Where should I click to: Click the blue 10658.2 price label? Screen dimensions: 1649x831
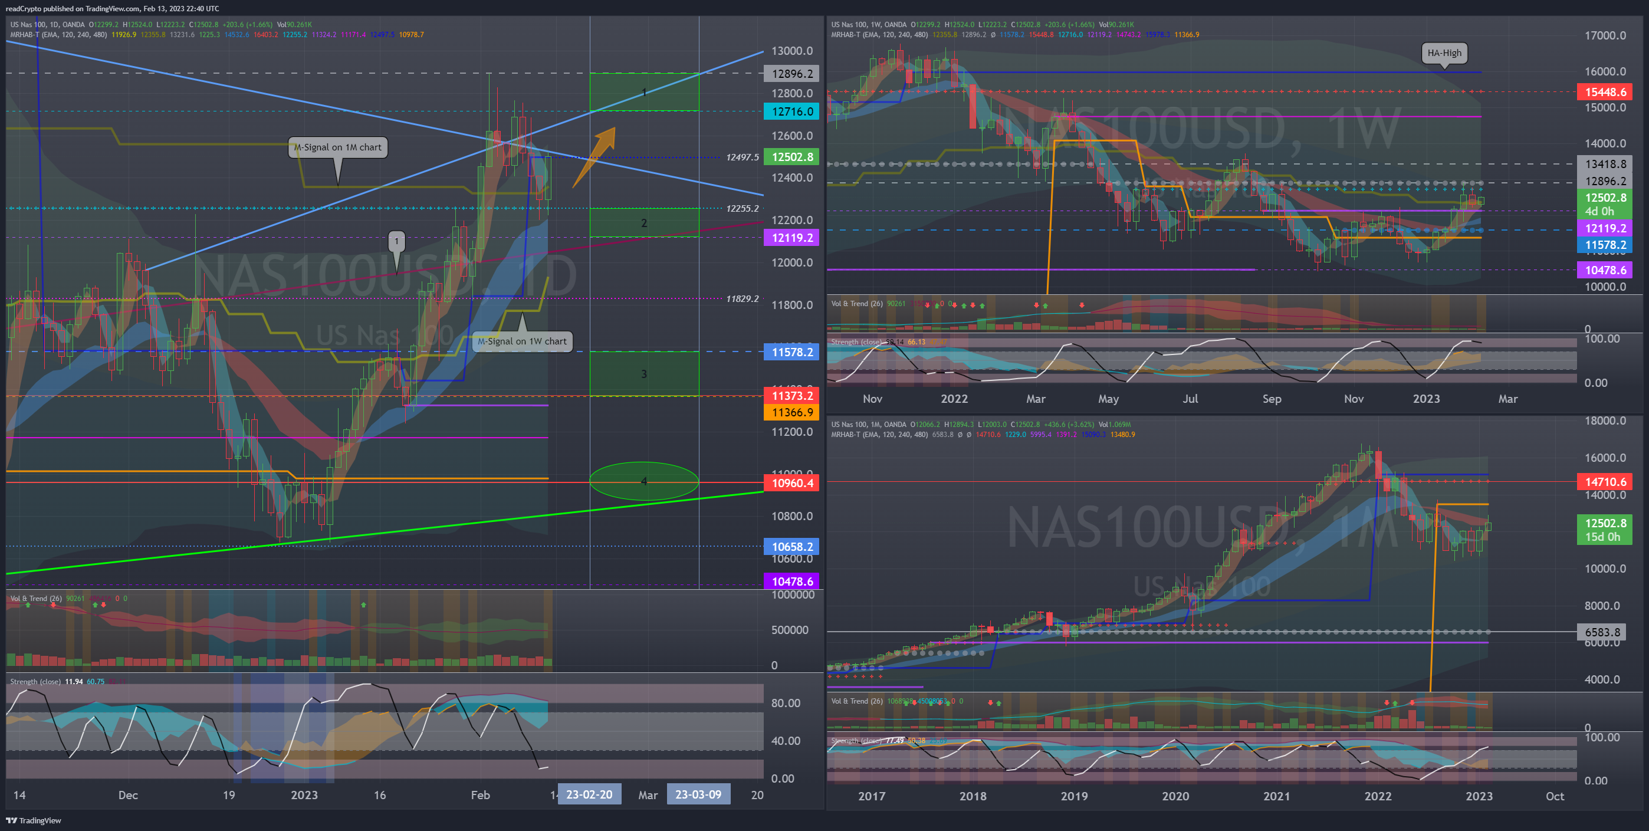[792, 547]
